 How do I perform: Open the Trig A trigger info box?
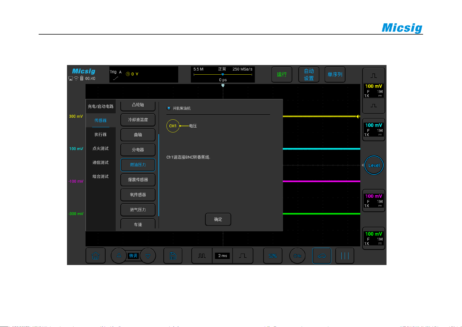pos(144,74)
